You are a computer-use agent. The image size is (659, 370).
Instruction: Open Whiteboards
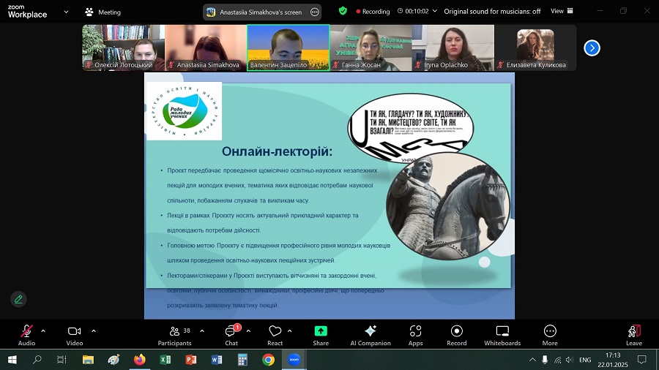coord(502,335)
